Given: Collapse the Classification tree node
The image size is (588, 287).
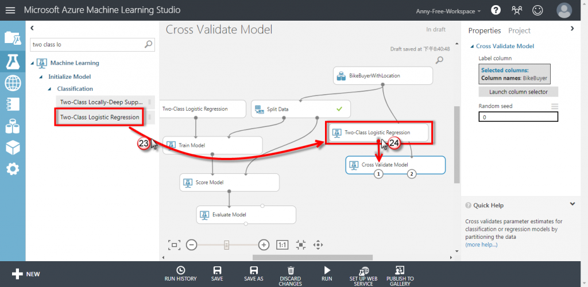Looking at the screenshot, I should (x=50, y=89).
